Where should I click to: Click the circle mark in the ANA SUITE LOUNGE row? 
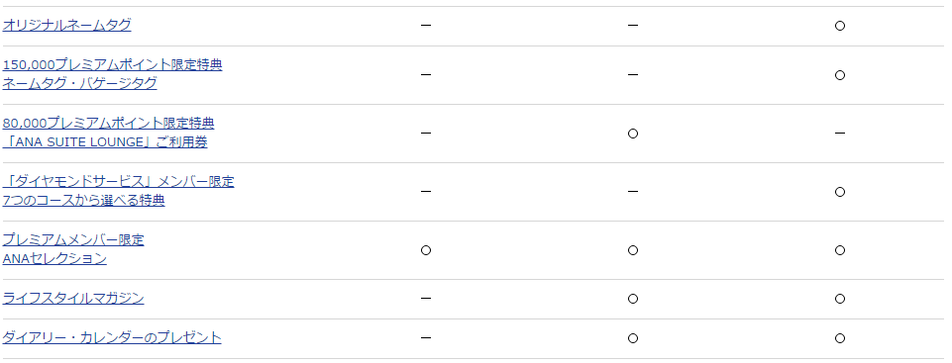coord(633,134)
